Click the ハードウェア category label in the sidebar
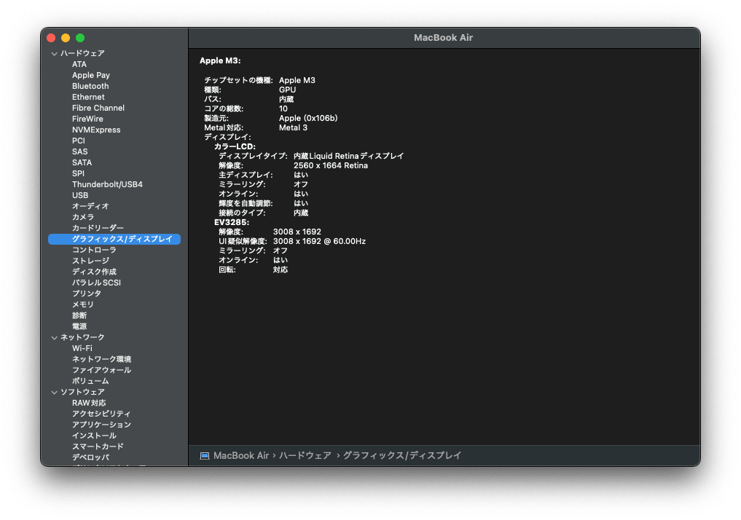The image size is (741, 520). (83, 53)
